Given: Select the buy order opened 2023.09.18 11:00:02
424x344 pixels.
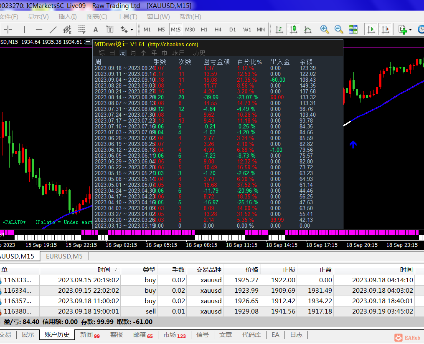Looking at the screenshot, I should pos(212,301).
